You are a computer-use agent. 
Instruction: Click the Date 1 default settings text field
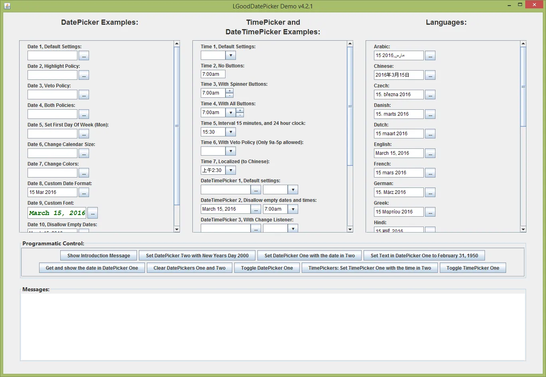(52, 55)
